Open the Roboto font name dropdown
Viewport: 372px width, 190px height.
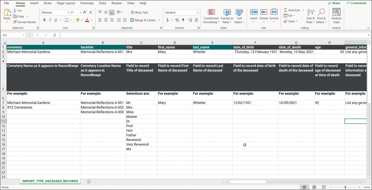(x=68, y=13)
